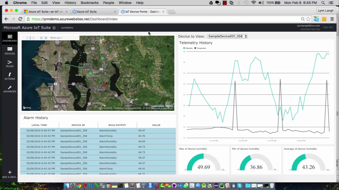339x190 pixels.
Task: Click the zoom magnifier in address bar
Action: pos(303,19)
